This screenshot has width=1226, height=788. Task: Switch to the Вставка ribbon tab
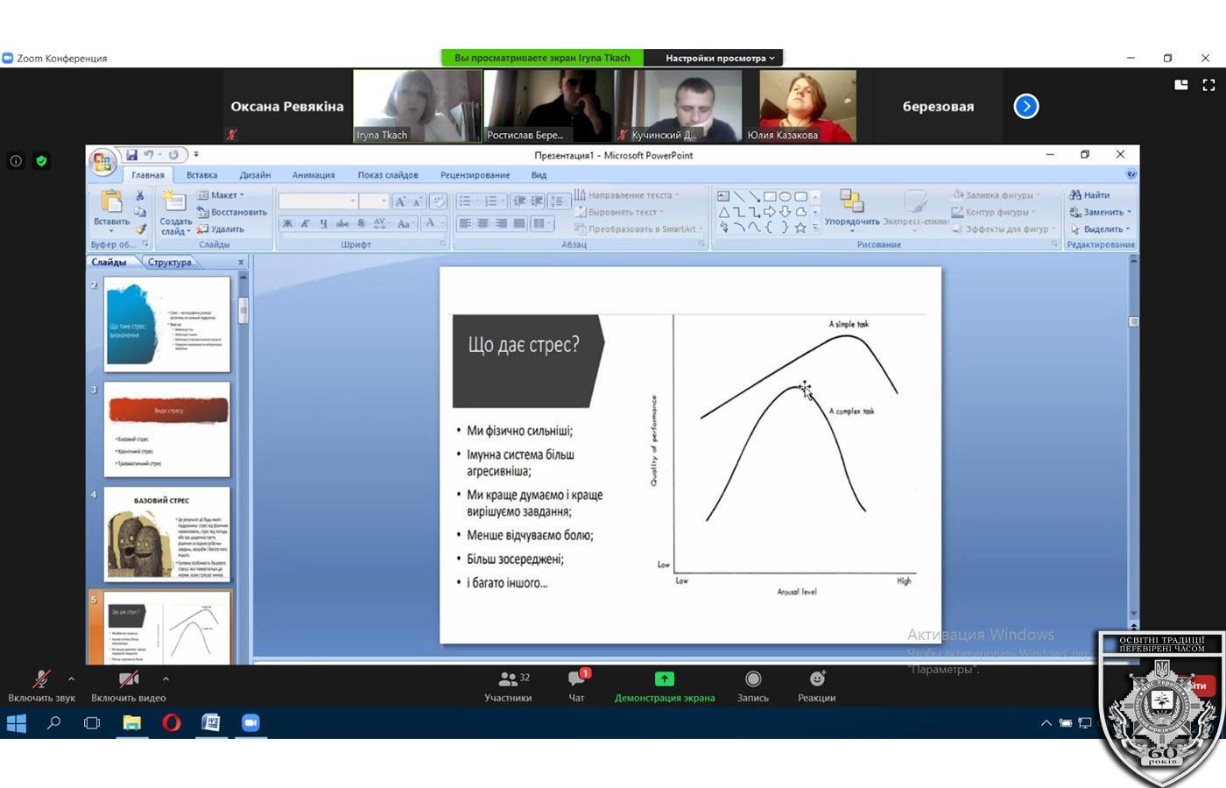pyautogui.click(x=201, y=175)
